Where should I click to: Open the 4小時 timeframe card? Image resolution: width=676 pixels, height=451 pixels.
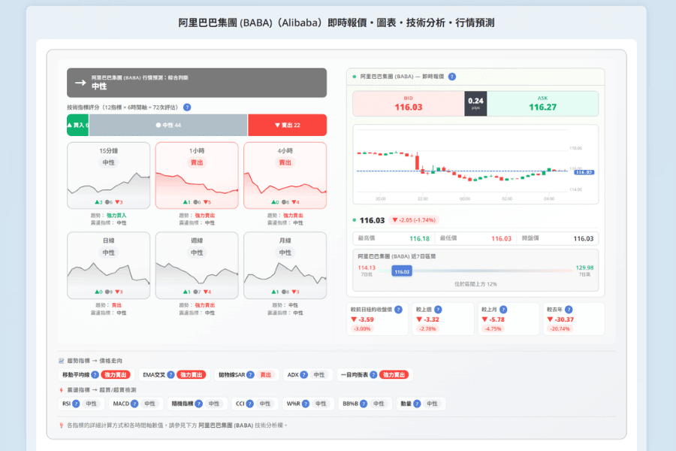coord(285,175)
